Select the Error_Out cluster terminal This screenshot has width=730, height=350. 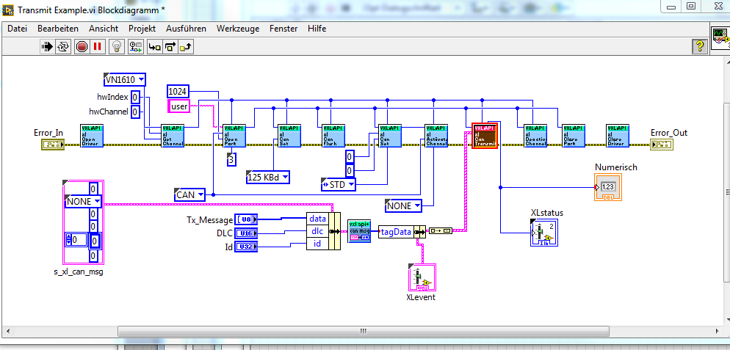662,145
